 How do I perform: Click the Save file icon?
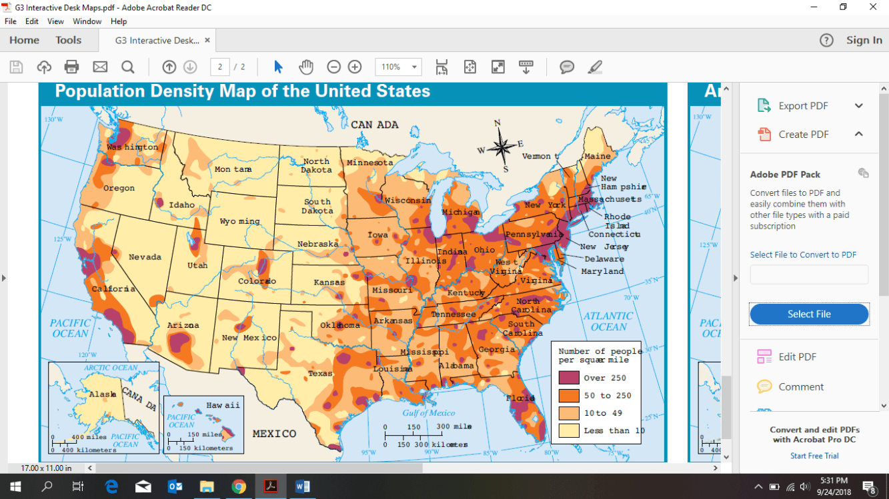pyautogui.click(x=17, y=67)
